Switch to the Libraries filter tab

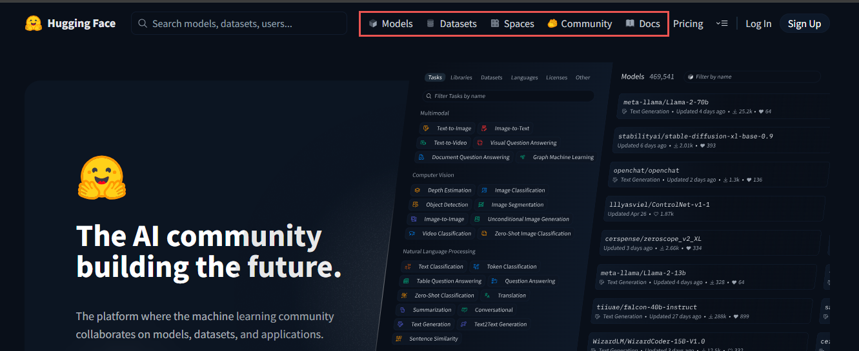(x=461, y=77)
